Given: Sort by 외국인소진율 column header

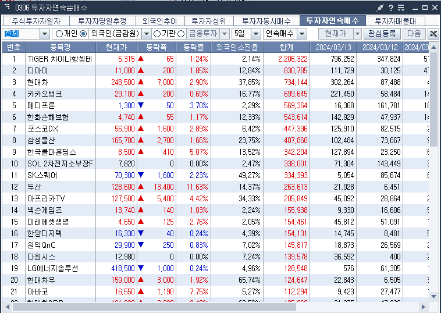Looking at the screenshot, I should click(237, 47).
